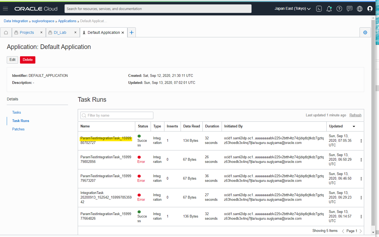Open the workspace settings gear icon
Viewport: 379px width, 237px height.
(x=365, y=32)
